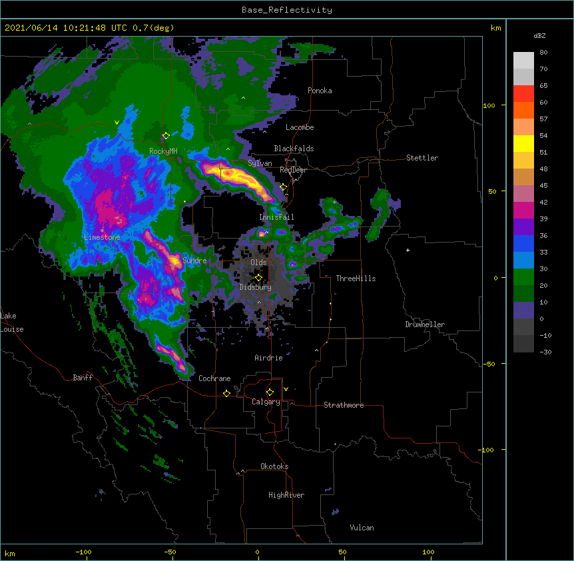Click the Stettler label
Viewport: 574px width, 561px height.
coord(422,158)
